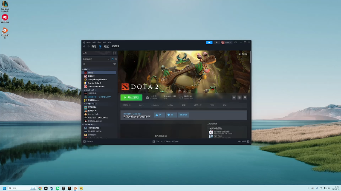Open the games and software filter dropdown
The image size is (341, 191).
96,59
